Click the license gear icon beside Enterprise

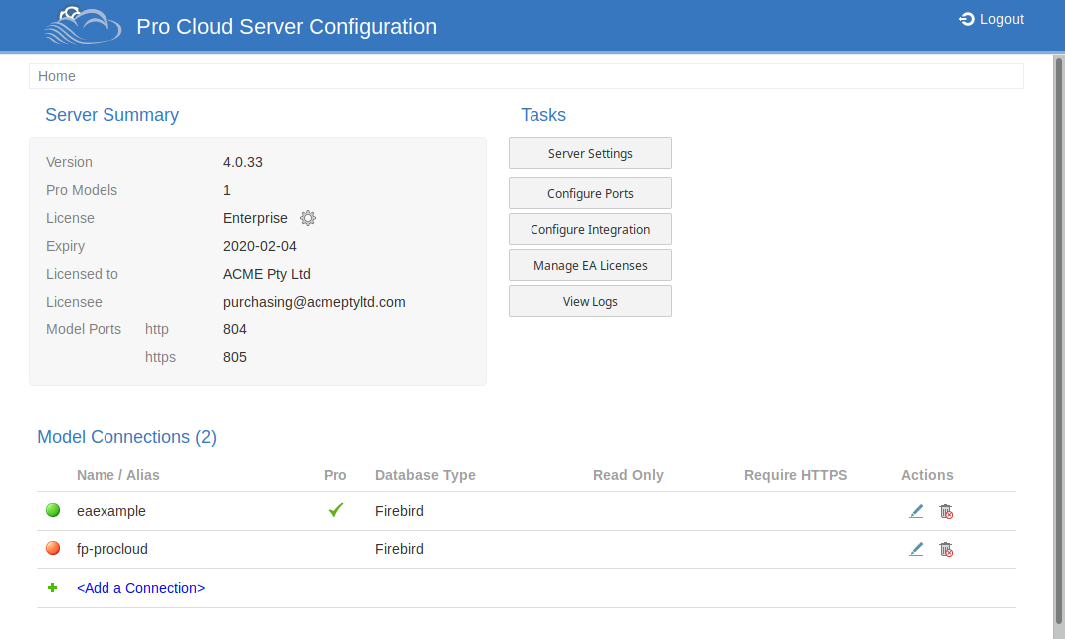308,218
